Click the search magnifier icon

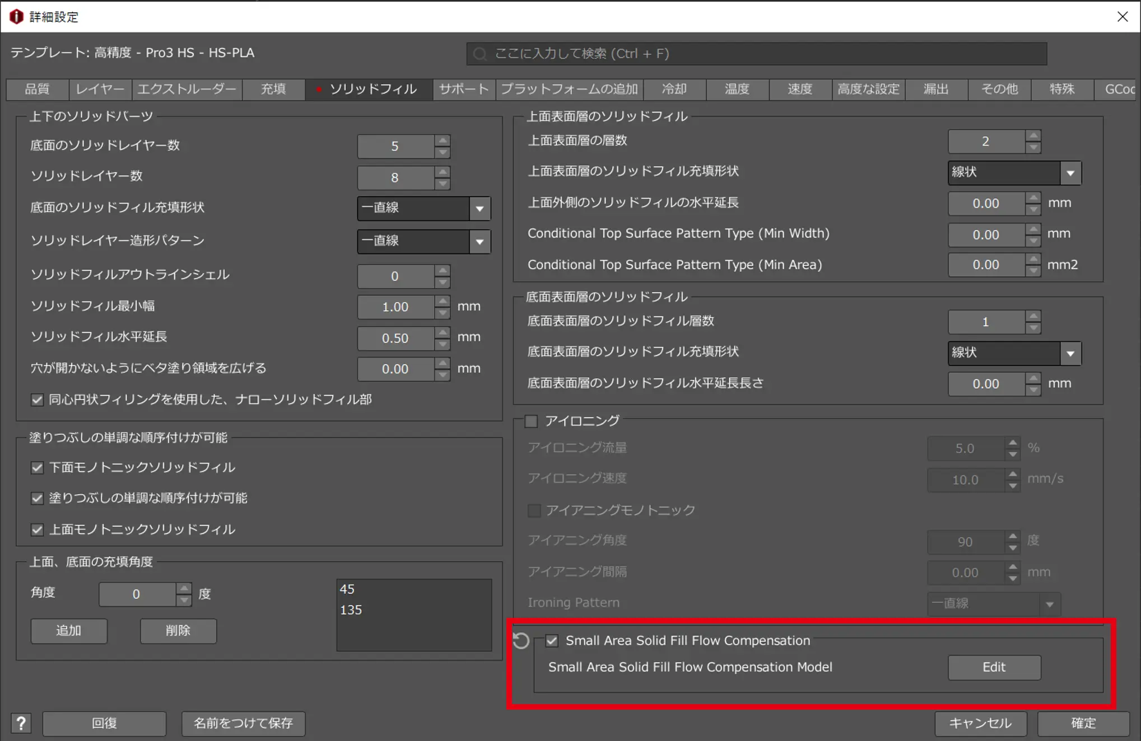point(480,54)
